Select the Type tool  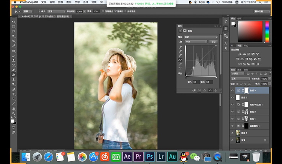pyautogui.click(x=14, y=94)
